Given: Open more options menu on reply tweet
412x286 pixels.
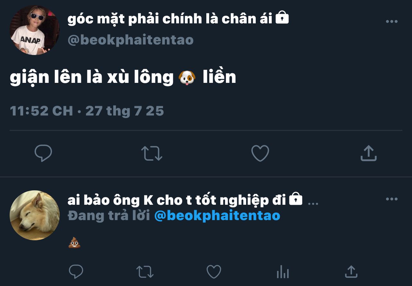Looking at the screenshot, I should [392, 199].
